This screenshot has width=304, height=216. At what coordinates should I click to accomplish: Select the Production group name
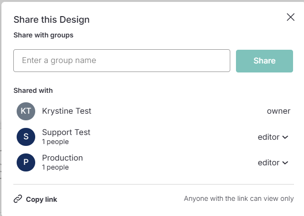tap(62, 158)
